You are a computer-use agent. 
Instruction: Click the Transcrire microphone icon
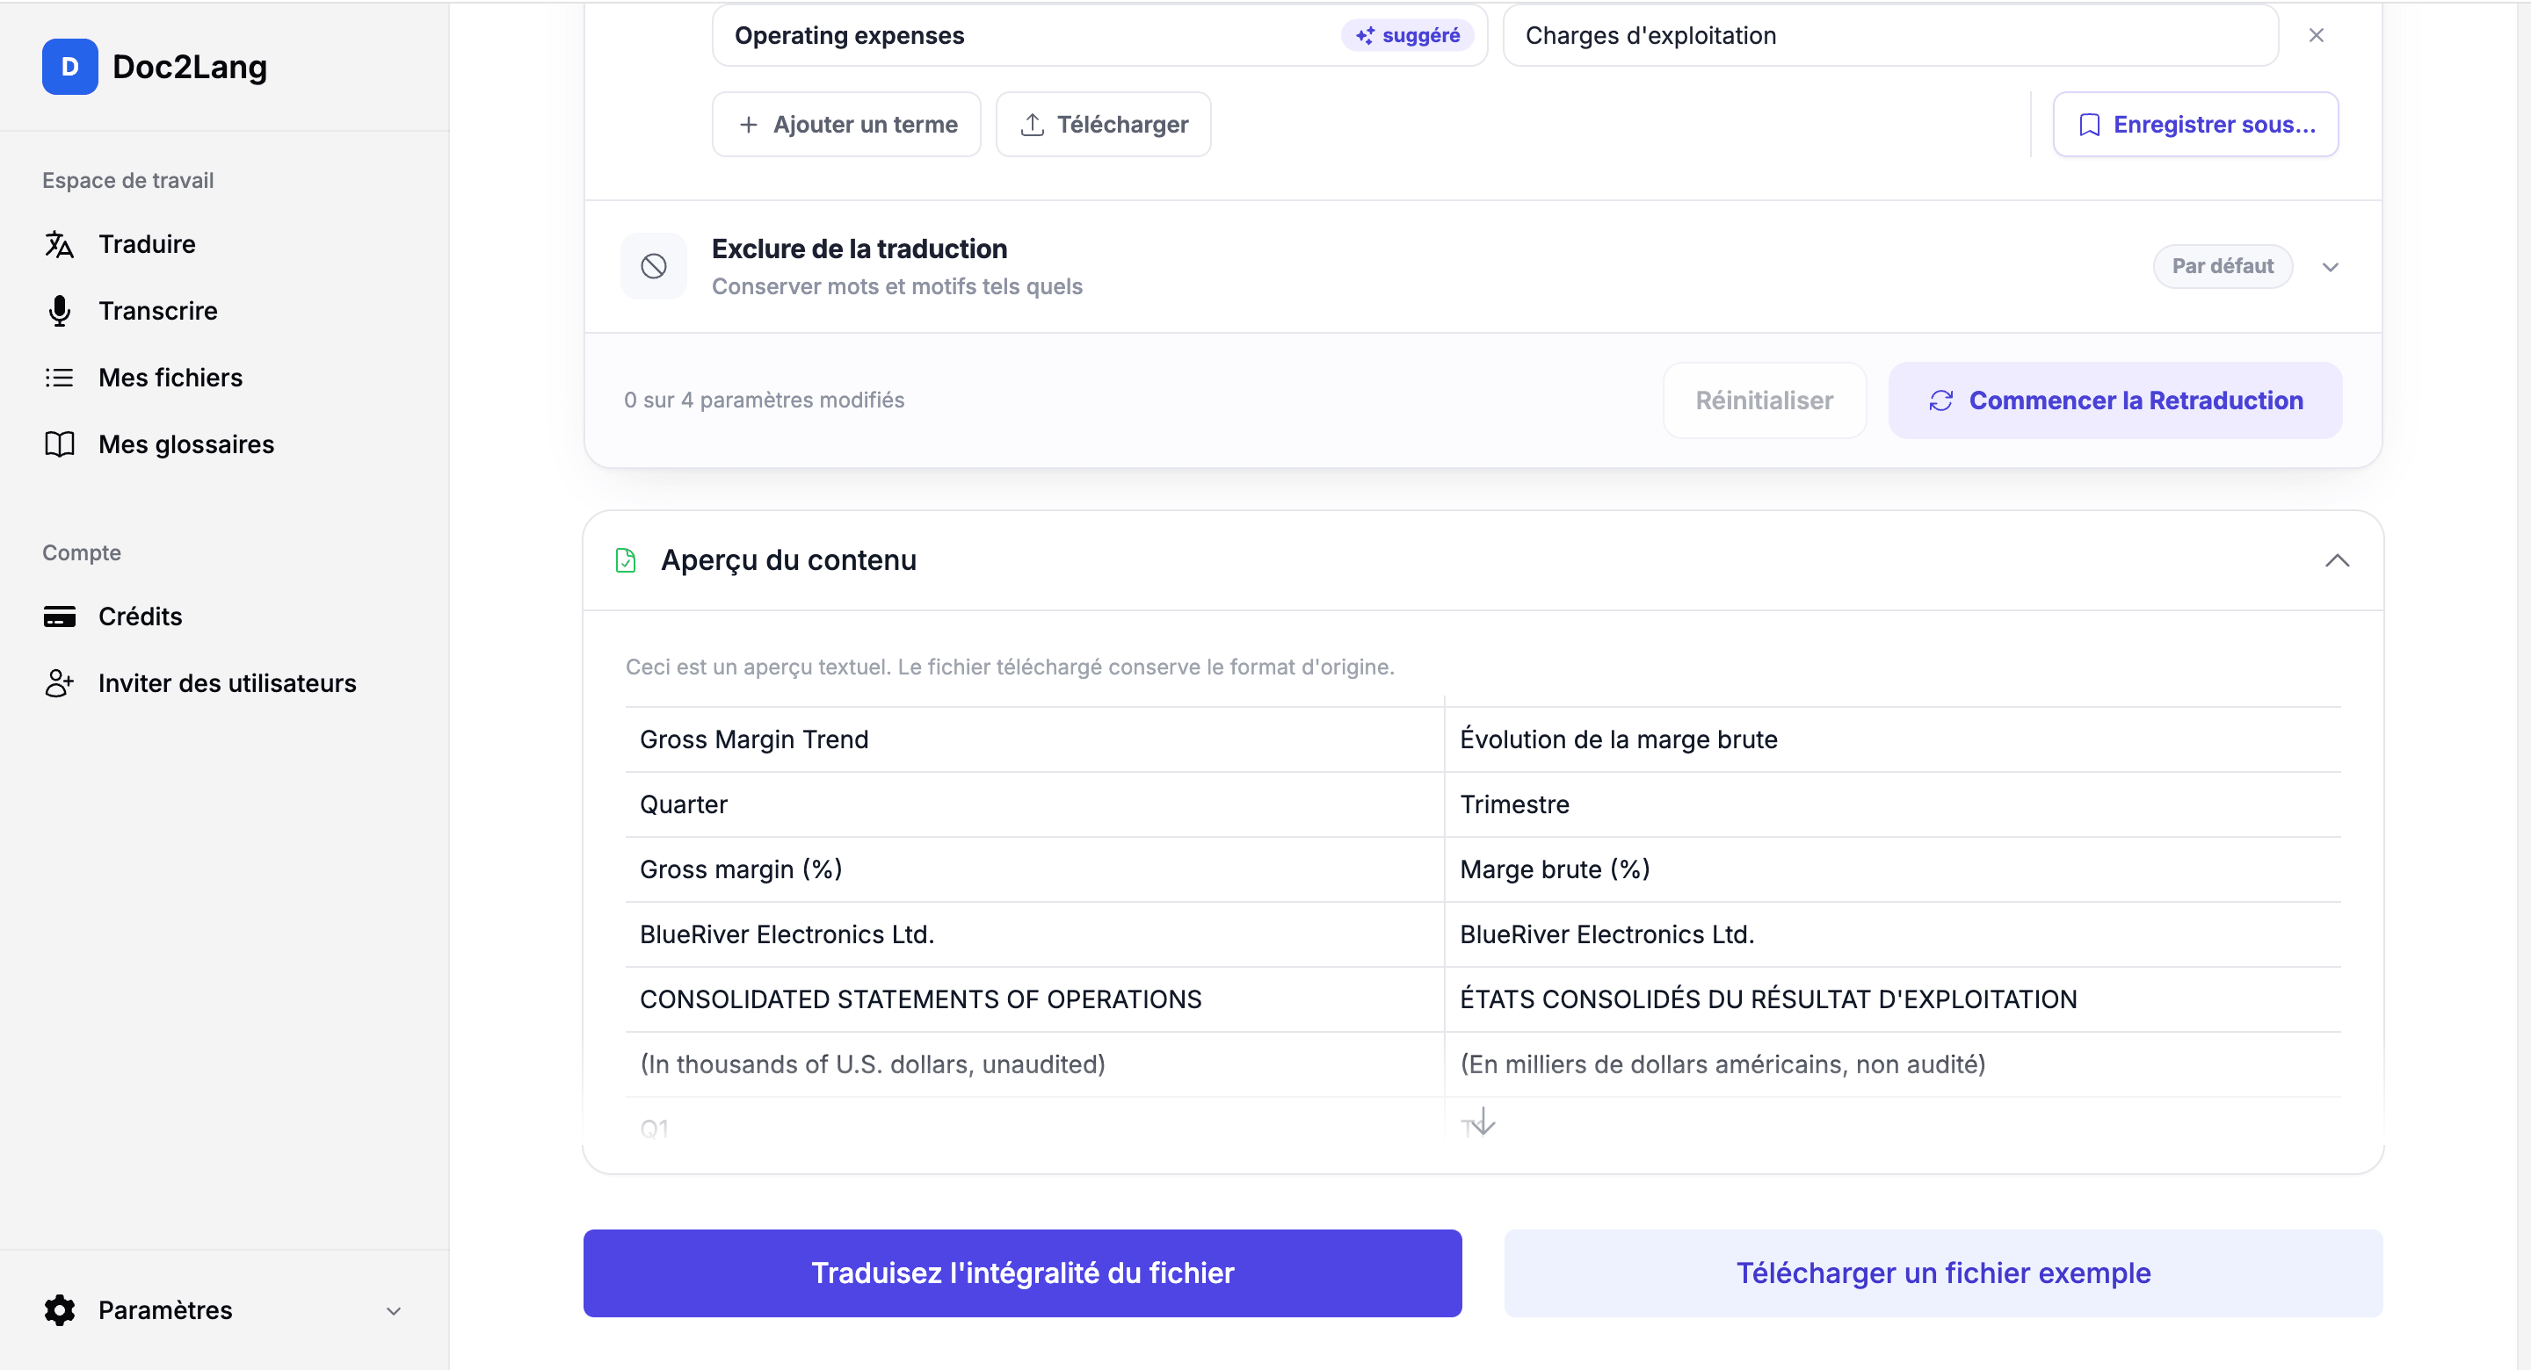[59, 310]
